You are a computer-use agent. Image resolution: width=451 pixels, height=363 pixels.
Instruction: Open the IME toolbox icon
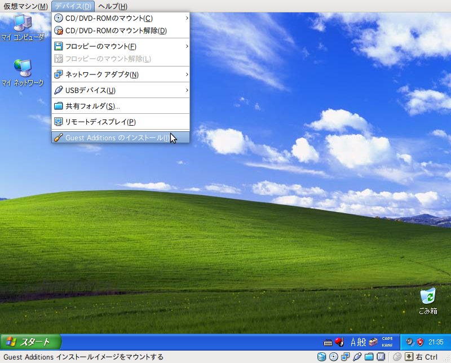pos(373,342)
